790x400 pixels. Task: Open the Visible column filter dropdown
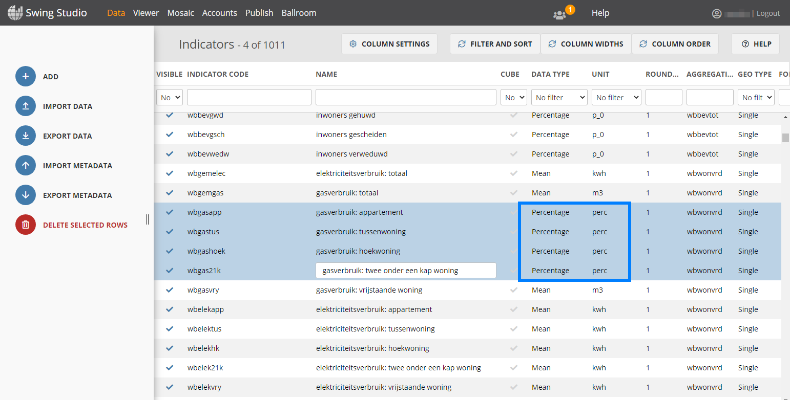[x=170, y=97]
